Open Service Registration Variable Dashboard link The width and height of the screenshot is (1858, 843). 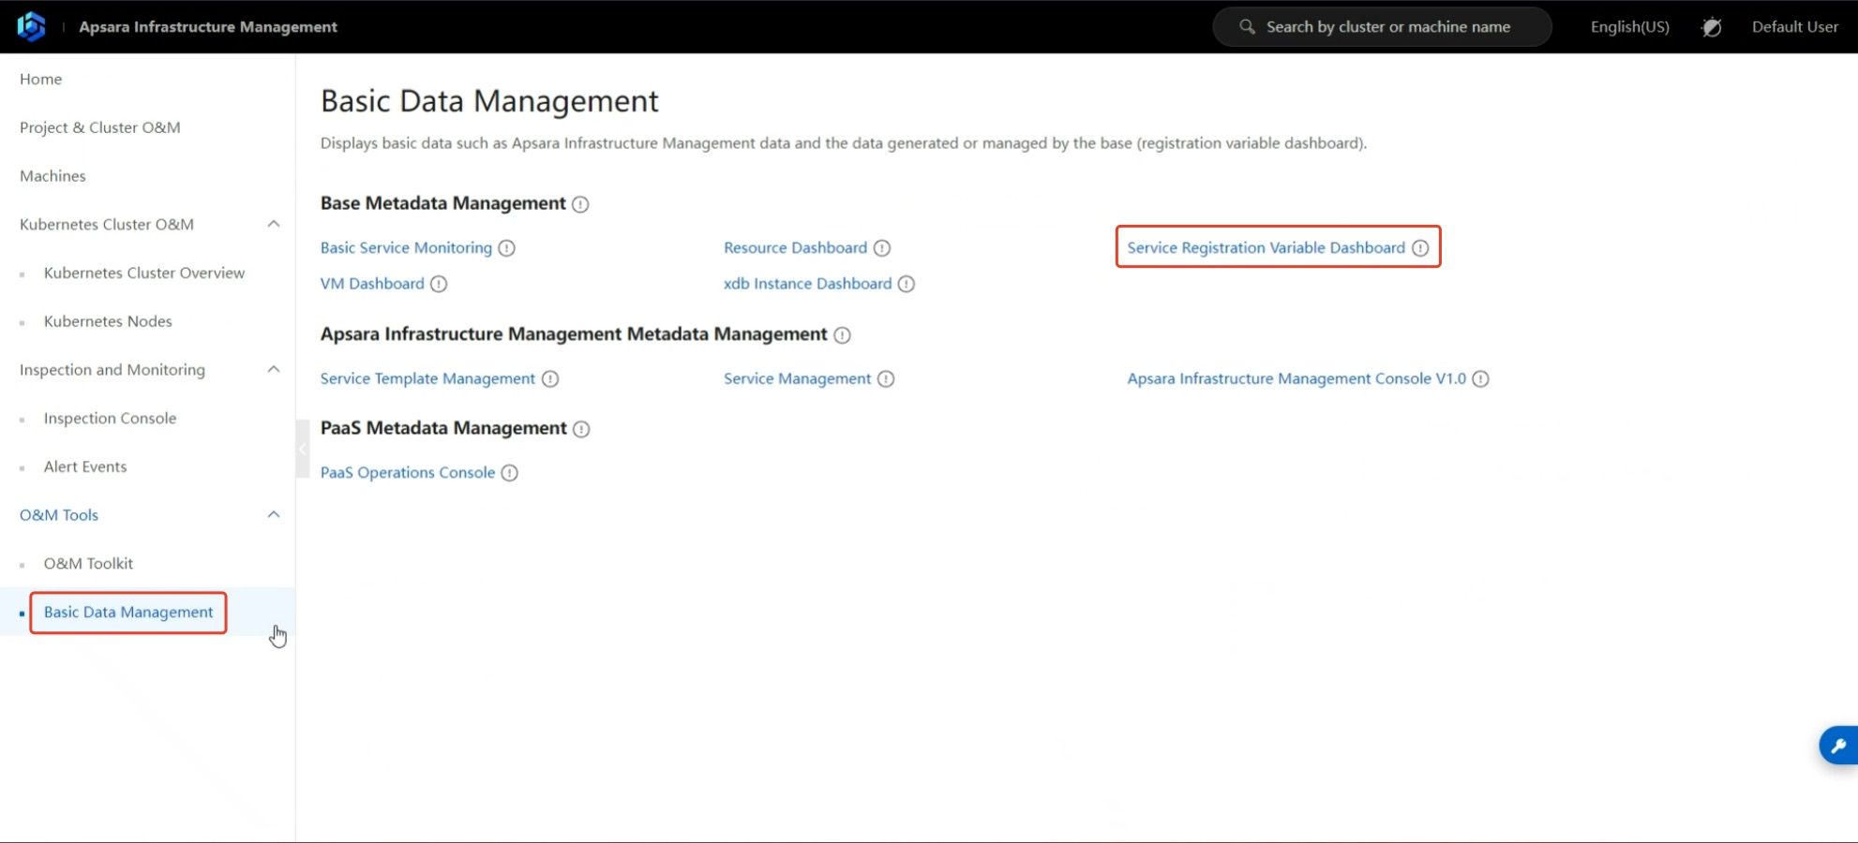click(1266, 248)
